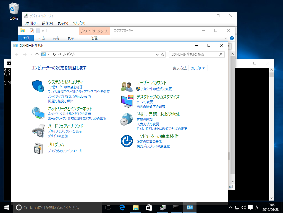
Task: Select the 共有 tab in Explorer
Action: coord(56,38)
